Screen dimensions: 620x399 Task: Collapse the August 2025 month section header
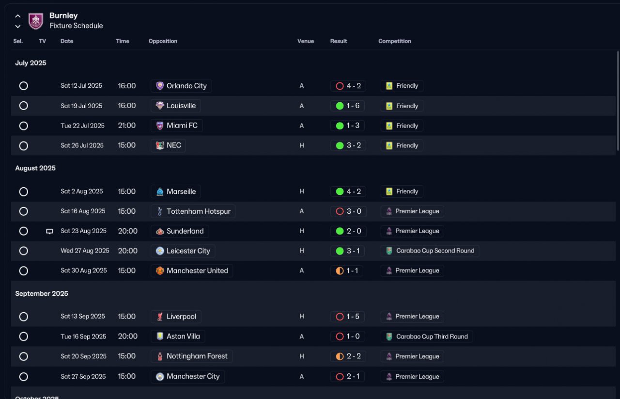click(35, 168)
